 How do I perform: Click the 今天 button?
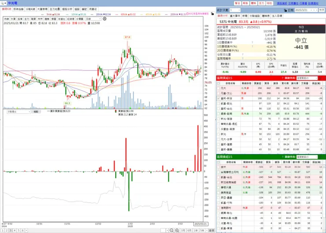coord(322,10)
